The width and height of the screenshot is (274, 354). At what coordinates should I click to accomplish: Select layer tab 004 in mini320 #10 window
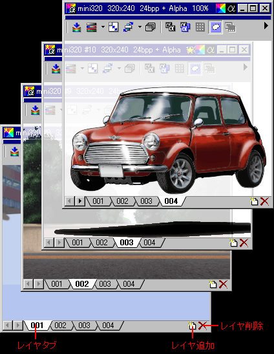[149, 243]
